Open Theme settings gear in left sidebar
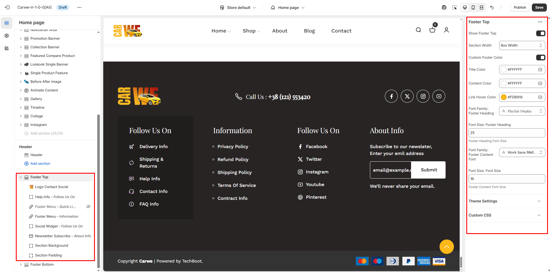The height and width of the screenshot is (272, 550). pyautogui.click(x=7, y=36)
